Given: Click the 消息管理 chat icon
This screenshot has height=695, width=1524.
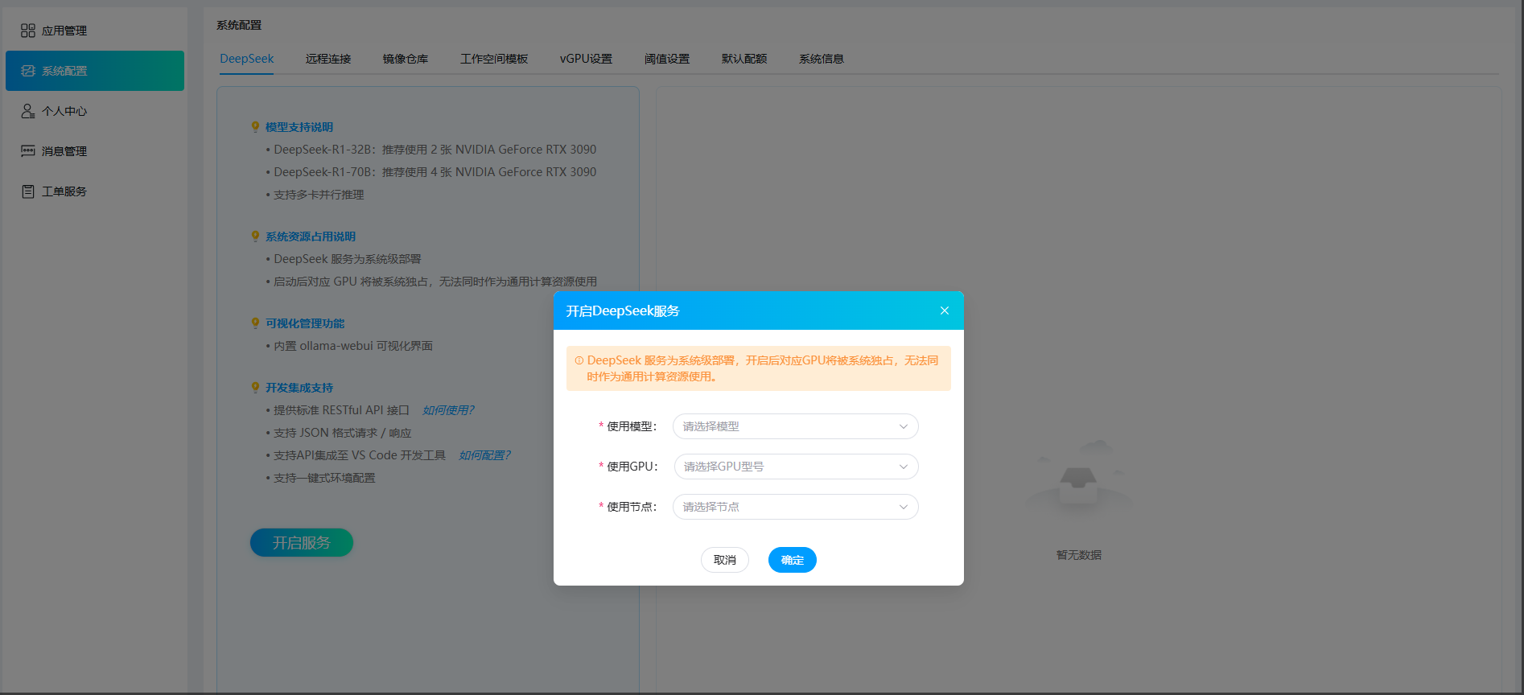Looking at the screenshot, I should click(28, 151).
